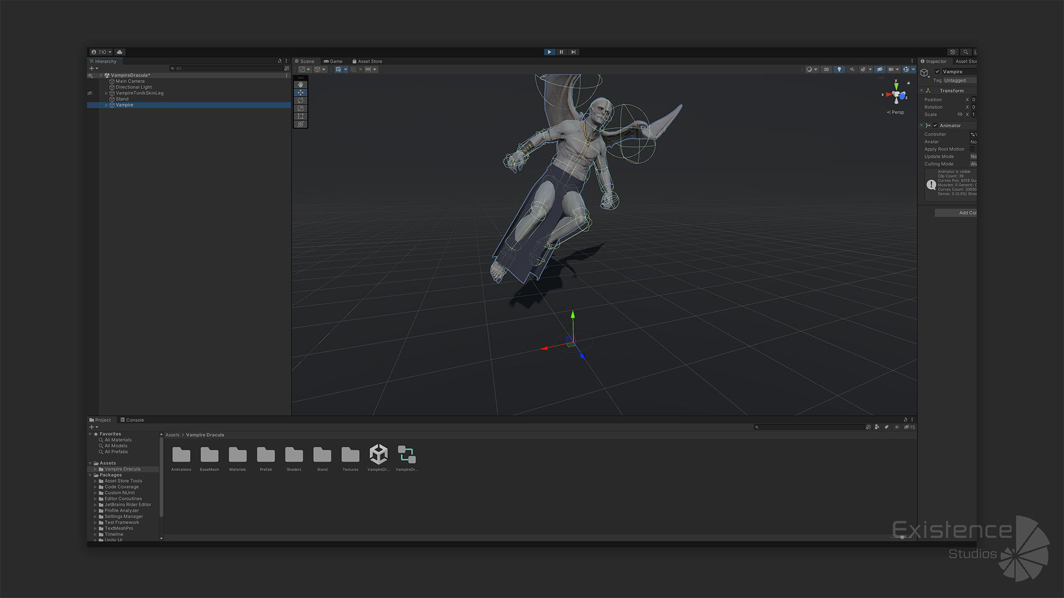1064x598 pixels.
Task: Select the Hand view tool
Action: click(300, 85)
